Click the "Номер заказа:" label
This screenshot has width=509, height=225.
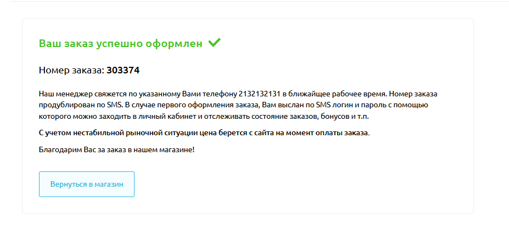pos(71,70)
